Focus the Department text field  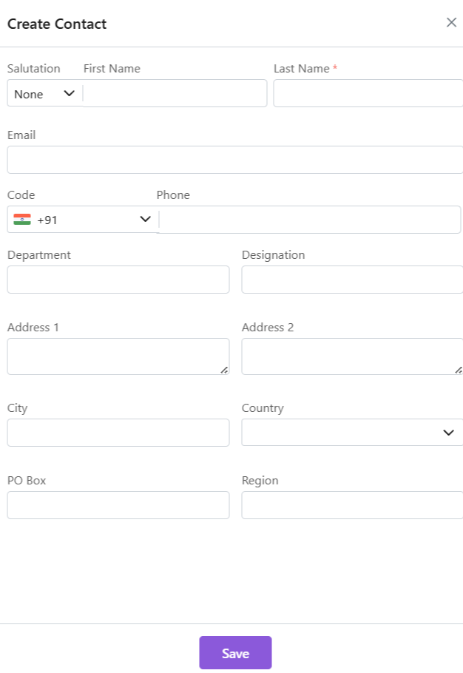tap(118, 280)
